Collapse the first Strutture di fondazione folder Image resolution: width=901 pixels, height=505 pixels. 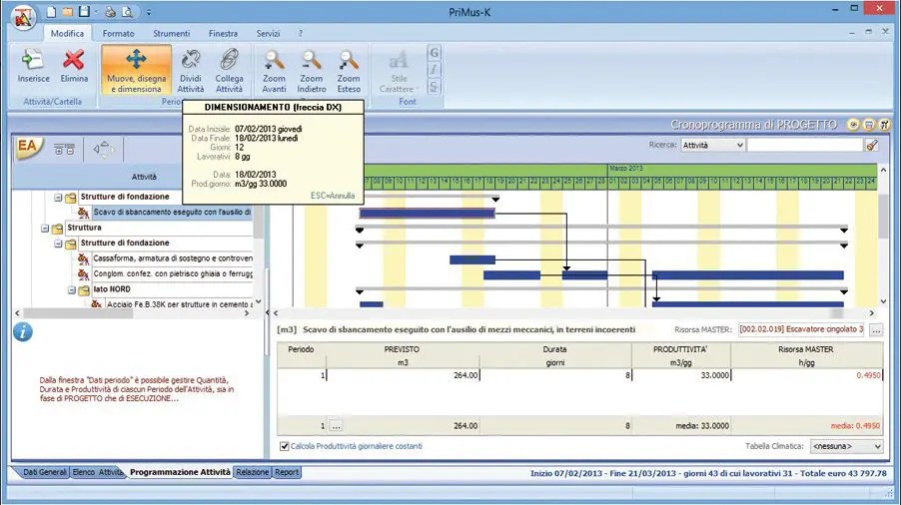(58, 197)
